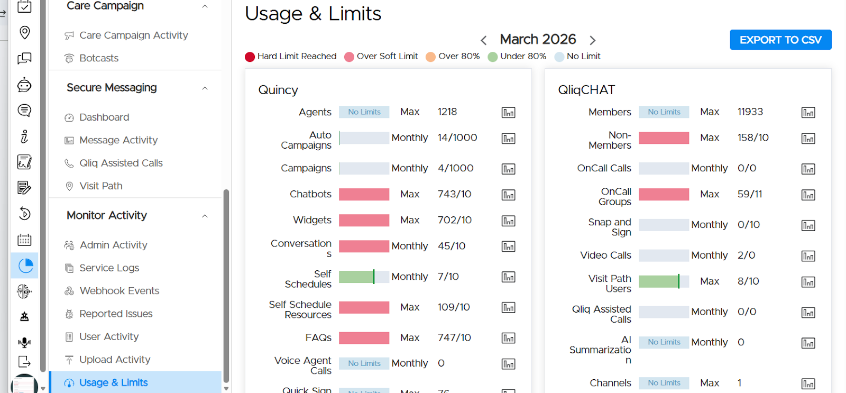Go to next month after March 2026

(593, 40)
